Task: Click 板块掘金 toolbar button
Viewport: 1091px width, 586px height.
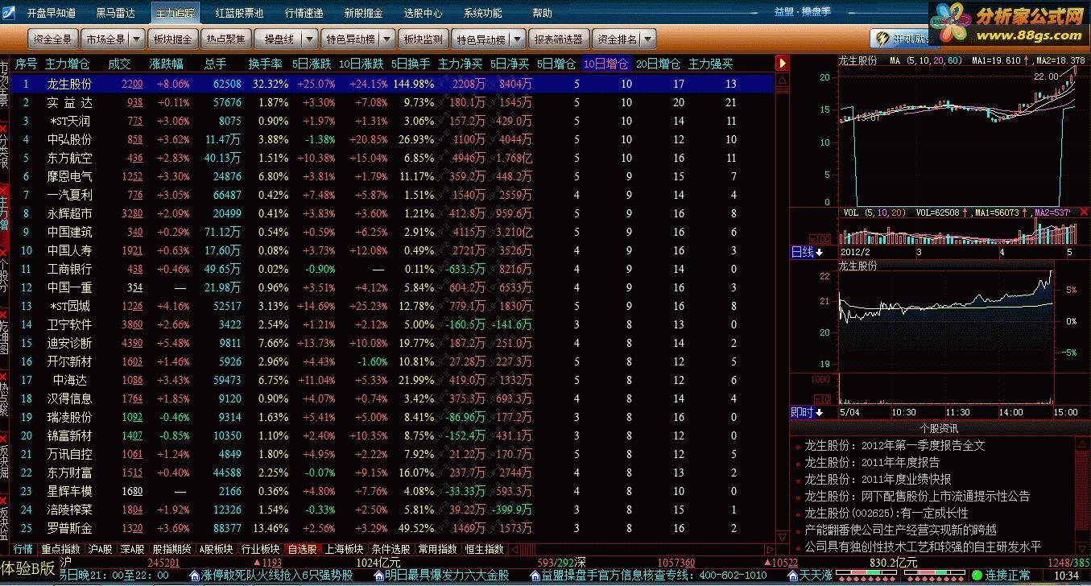Action: point(173,39)
